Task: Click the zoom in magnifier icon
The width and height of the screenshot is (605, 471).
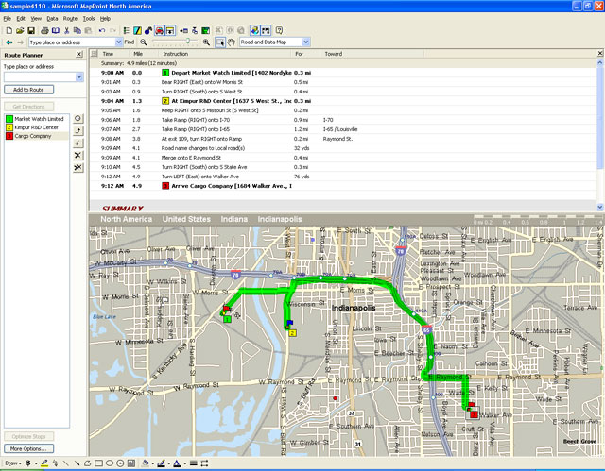Action: (x=206, y=42)
